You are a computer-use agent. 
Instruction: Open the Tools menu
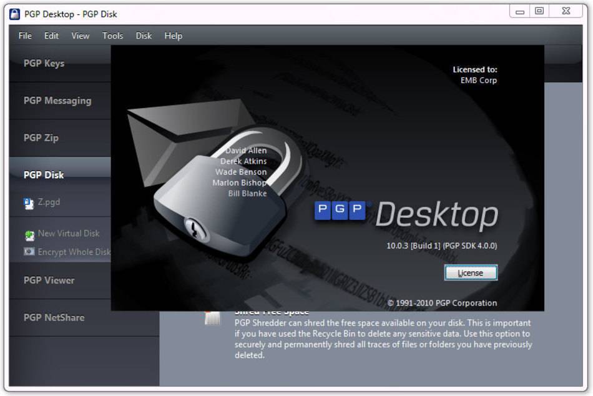pyautogui.click(x=112, y=36)
